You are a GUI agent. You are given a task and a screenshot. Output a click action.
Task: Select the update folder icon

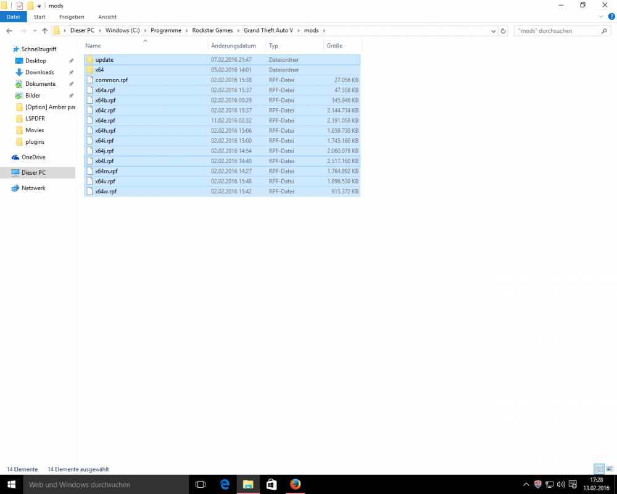point(89,59)
